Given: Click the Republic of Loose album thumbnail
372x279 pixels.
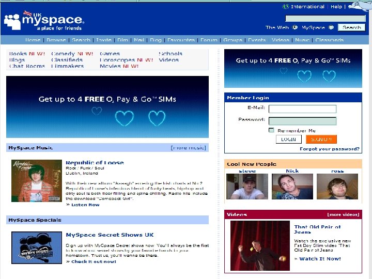Looking at the screenshot, I should pos(37,181).
